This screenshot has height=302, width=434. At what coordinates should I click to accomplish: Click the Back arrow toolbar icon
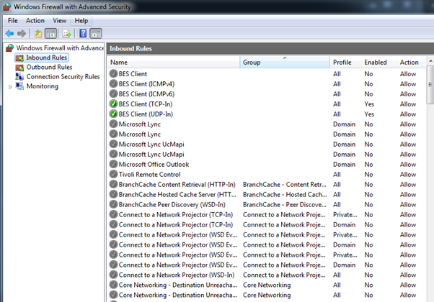pyautogui.click(x=9, y=34)
